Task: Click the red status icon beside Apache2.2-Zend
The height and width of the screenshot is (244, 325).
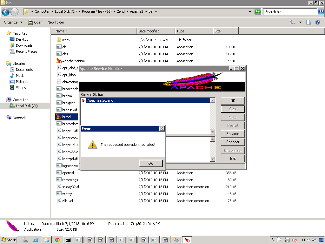Action: click(x=83, y=100)
